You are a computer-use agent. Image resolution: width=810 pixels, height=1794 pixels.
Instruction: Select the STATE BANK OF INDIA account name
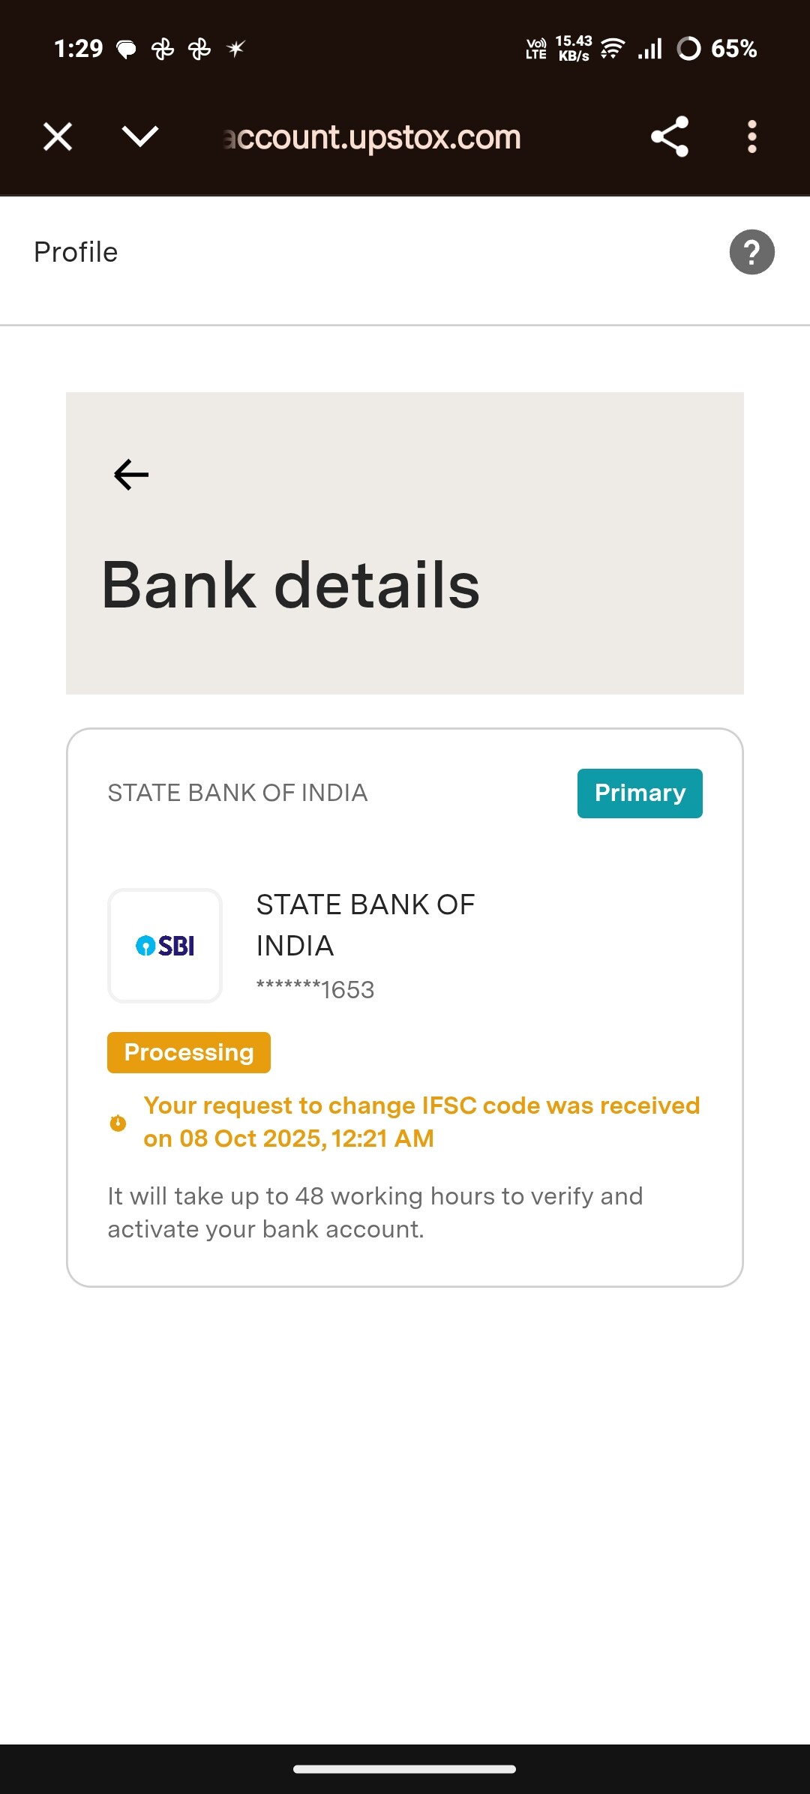365,925
